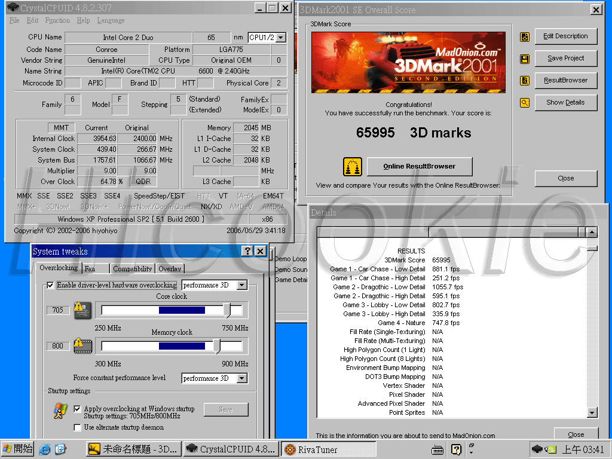Click the System tweaks help question-mark button

247,251
